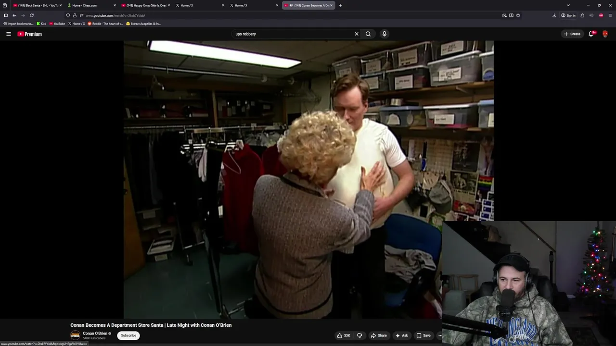Go to YouTube Premium home logo
Image resolution: width=616 pixels, height=346 pixels.
click(x=30, y=34)
